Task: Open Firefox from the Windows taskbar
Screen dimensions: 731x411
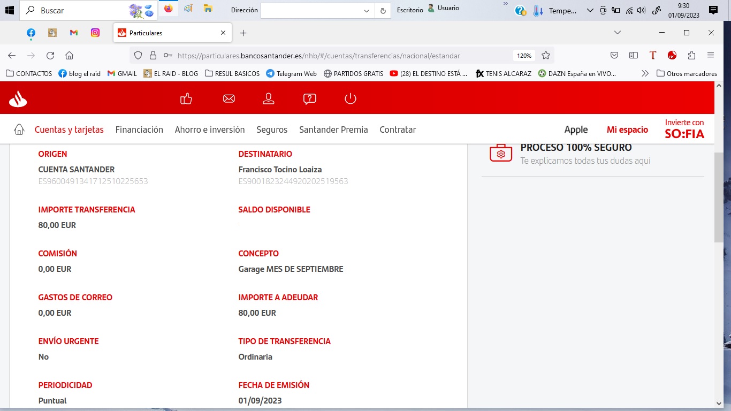Action: pyautogui.click(x=169, y=9)
